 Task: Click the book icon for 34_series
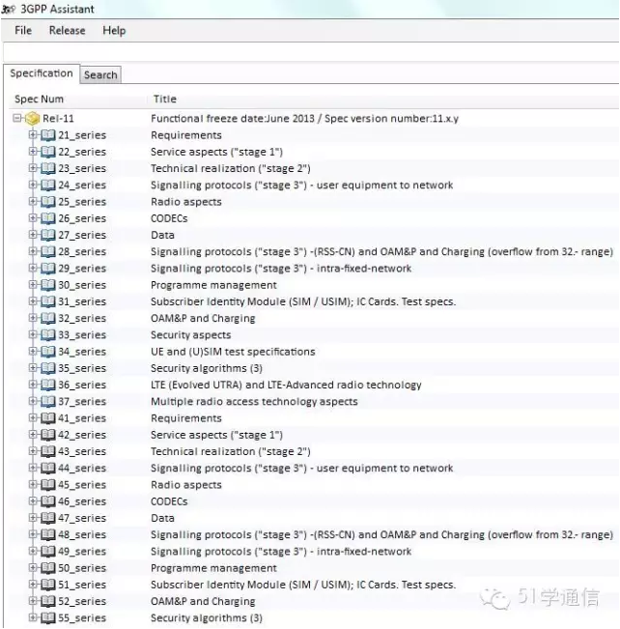pos(48,352)
